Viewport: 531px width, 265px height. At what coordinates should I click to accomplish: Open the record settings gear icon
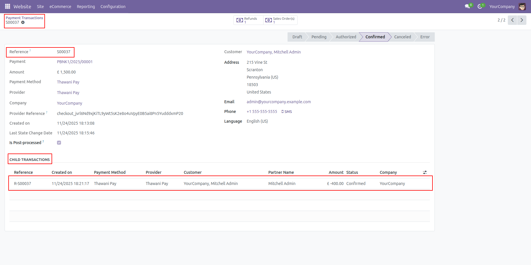[23, 22]
